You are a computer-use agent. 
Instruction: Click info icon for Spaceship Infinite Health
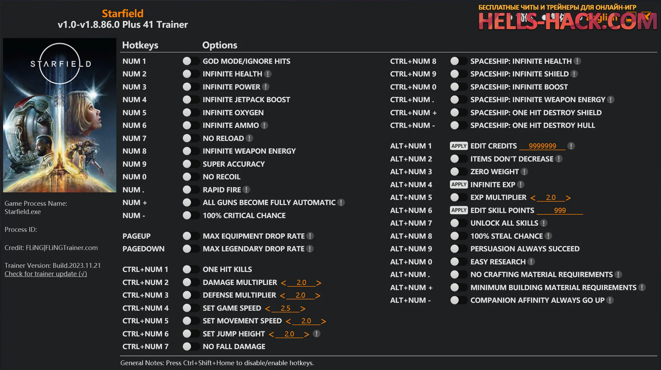[577, 61]
